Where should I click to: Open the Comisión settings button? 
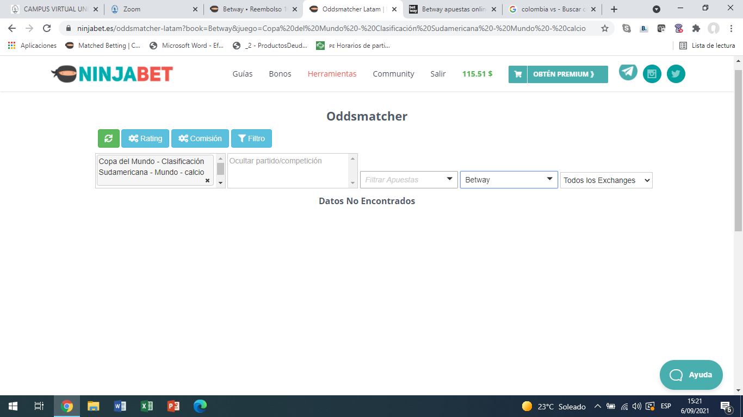200,138
